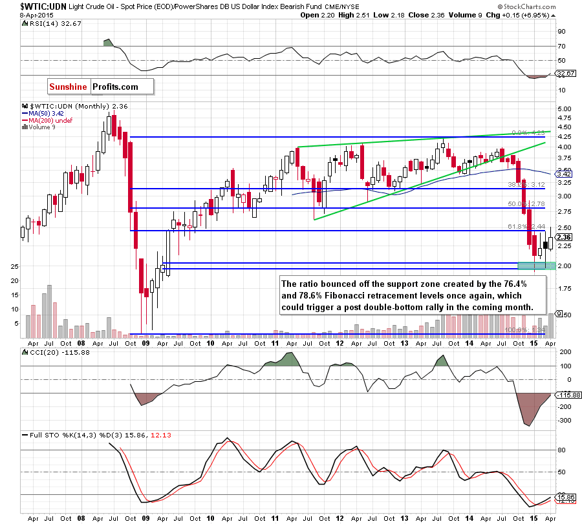582x524 pixels.
Task: Click the Close 2.36 value in header
Action: 427,16
